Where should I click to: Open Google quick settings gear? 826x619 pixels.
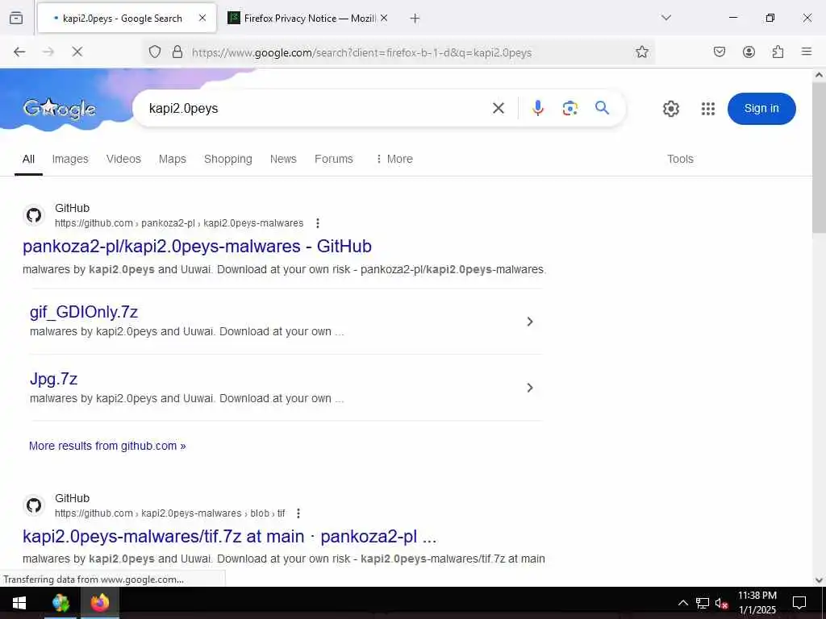670,109
